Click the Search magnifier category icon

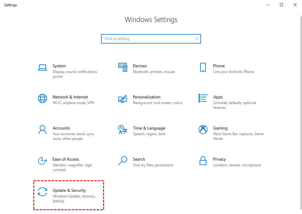tap(122, 161)
